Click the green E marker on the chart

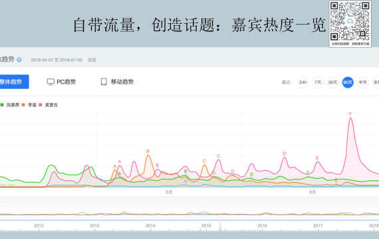308,173
